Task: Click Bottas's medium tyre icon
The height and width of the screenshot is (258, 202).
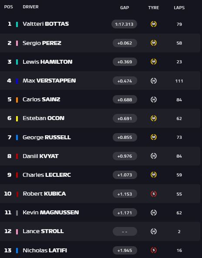Action: coord(154,24)
